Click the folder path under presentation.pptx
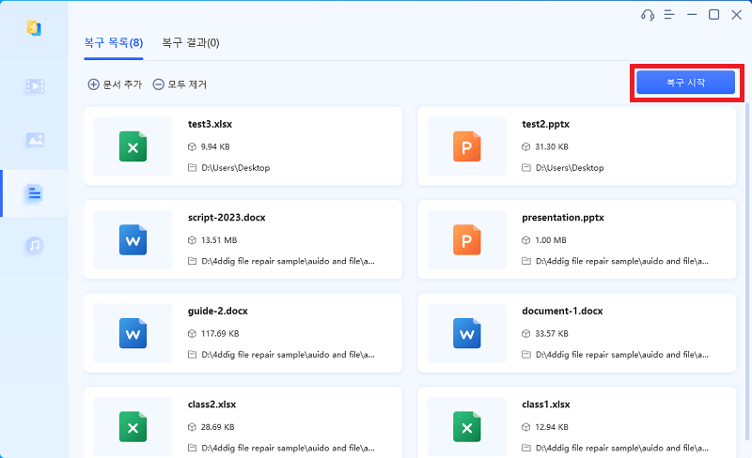 tap(622, 261)
